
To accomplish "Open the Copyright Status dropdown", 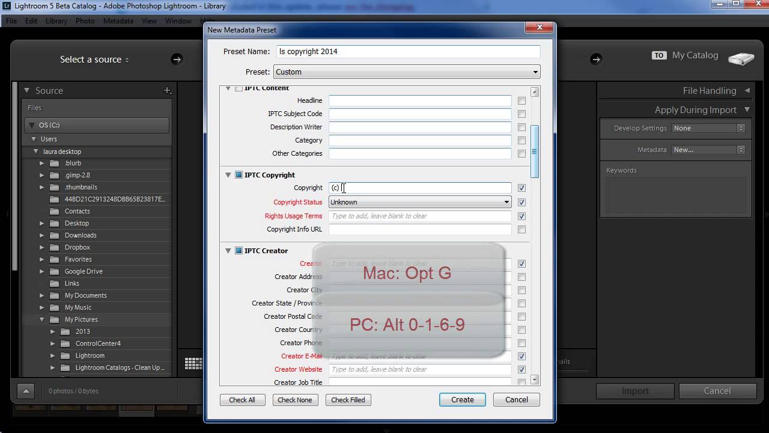I will click(420, 202).
